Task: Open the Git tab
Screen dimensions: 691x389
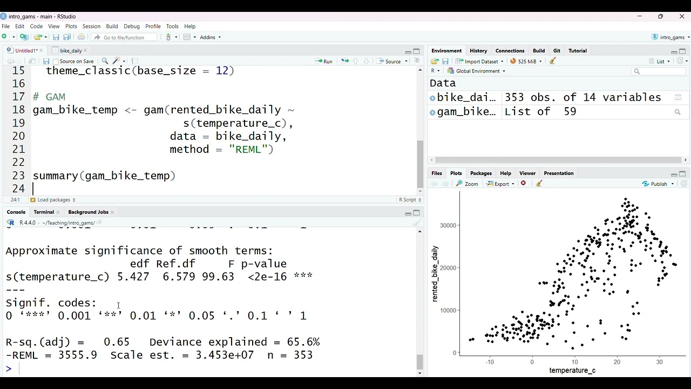Action: click(557, 51)
